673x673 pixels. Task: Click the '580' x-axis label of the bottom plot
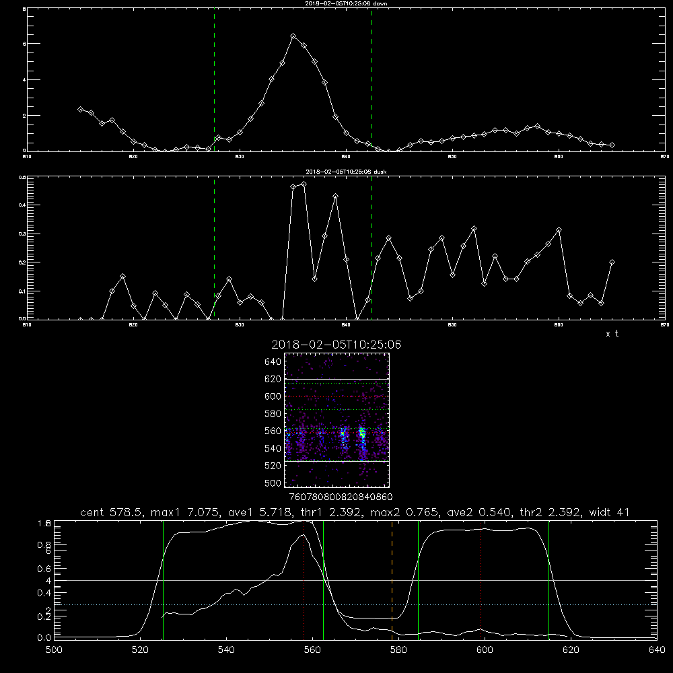398,650
